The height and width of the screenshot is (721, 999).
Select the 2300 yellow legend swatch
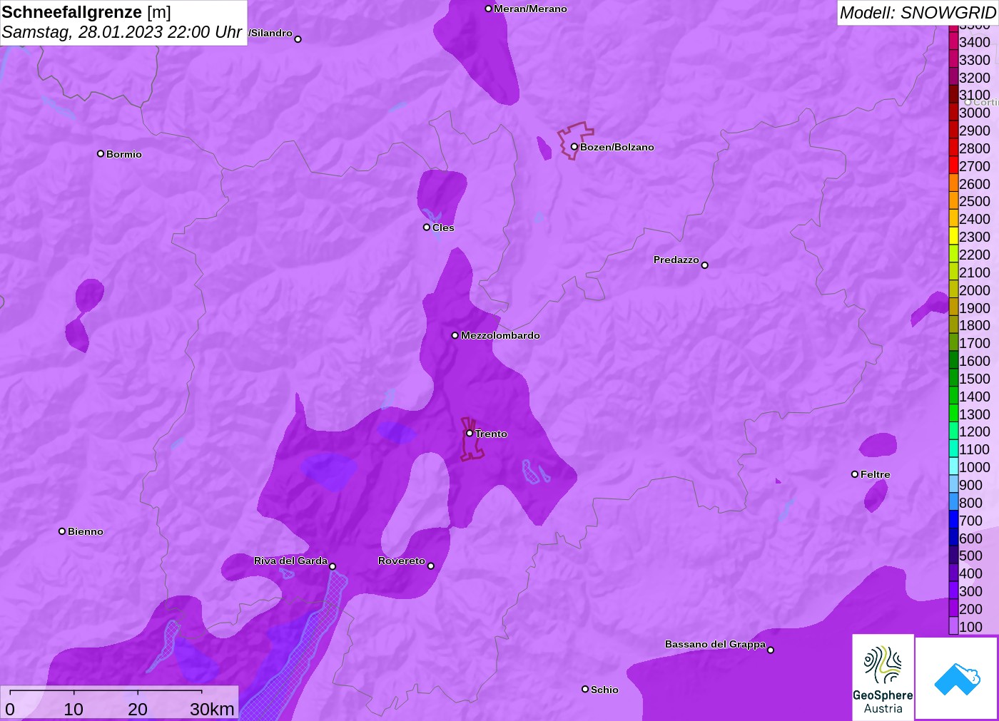[x=953, y=236]
